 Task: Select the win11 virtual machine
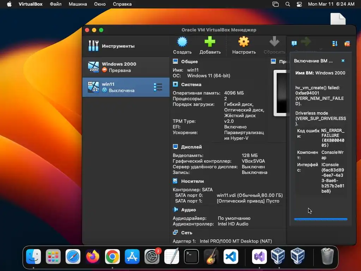126,87
